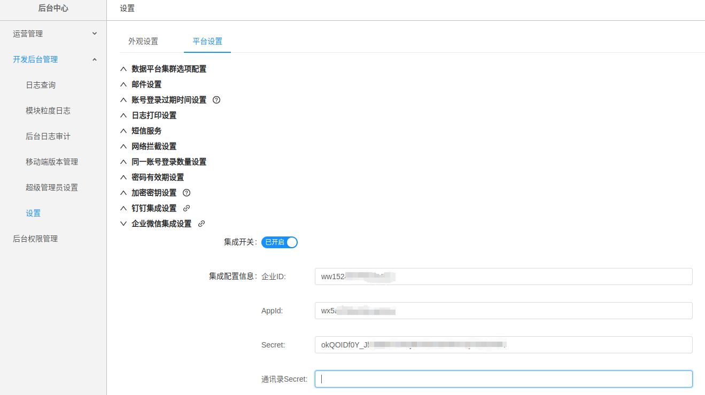
Task: Click help icon beside 账号登录过期时间设置
Action: [216, 100]
